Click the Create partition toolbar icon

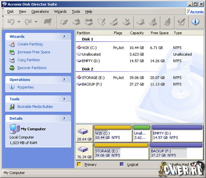coord(140,22)
